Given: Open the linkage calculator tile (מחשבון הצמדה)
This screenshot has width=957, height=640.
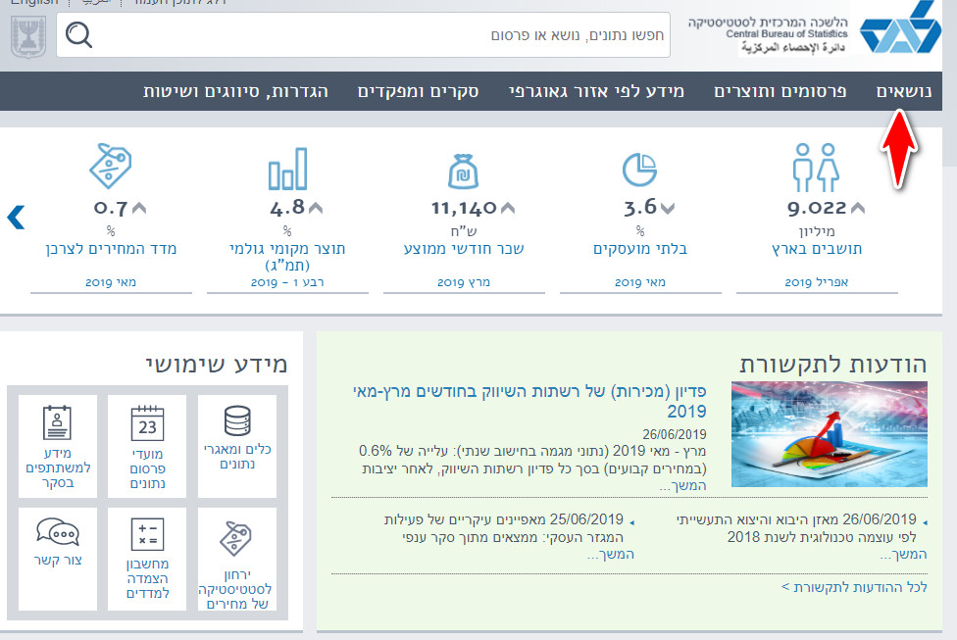Looking at the screenshot, I should pyautogui.click(x=147, y=557).
